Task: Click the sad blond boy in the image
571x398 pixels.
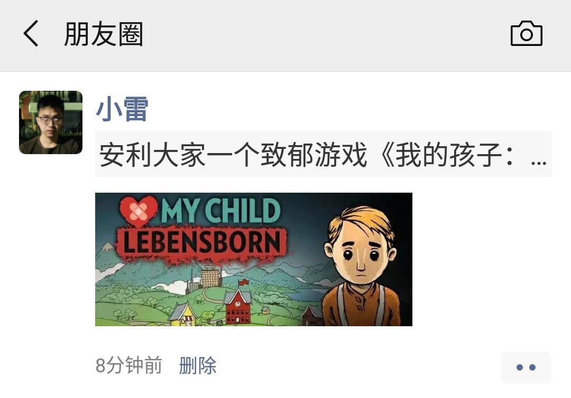Action: 361,266
